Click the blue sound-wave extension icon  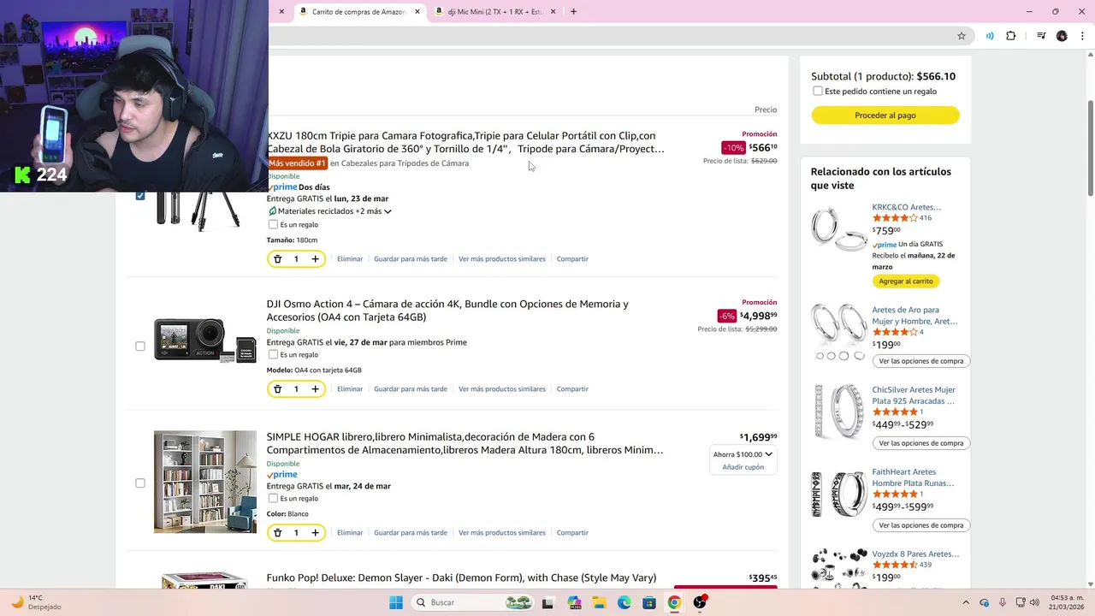tap(990, 36)
